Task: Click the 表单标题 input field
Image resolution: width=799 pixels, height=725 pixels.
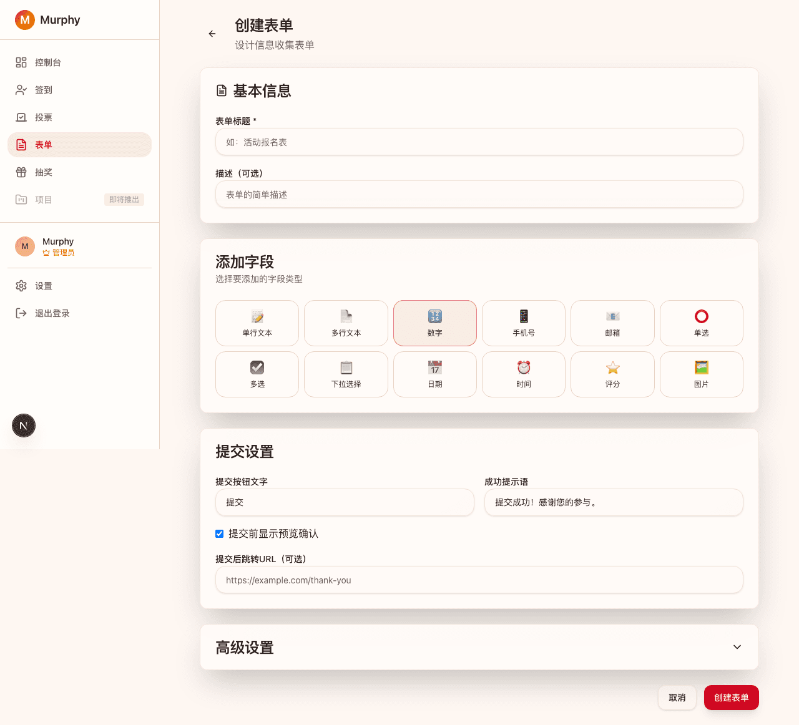Action: click(x=479, y=142)
